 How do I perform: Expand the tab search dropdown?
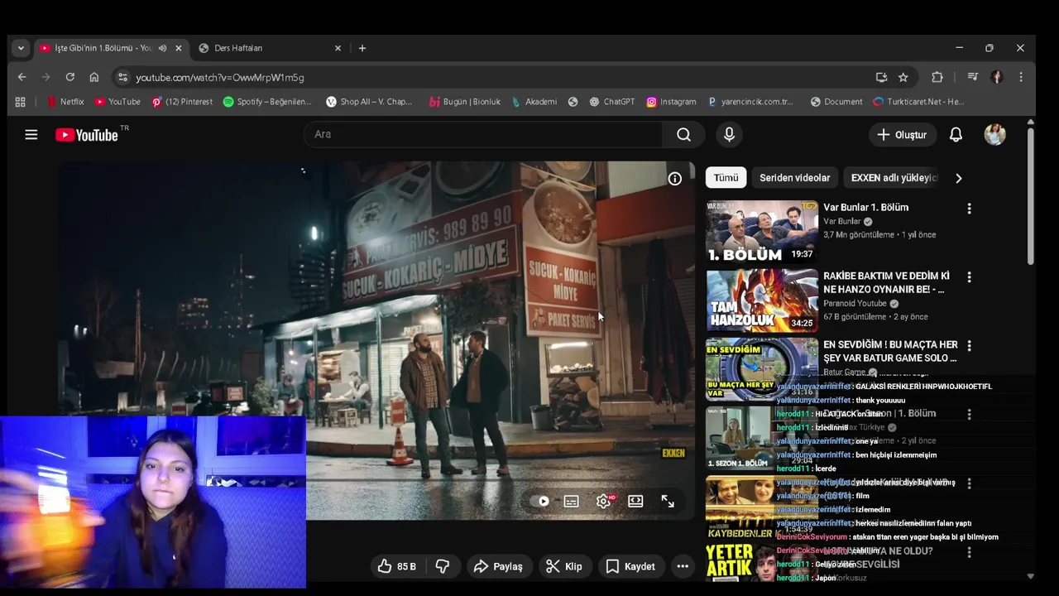click(21, 48)
